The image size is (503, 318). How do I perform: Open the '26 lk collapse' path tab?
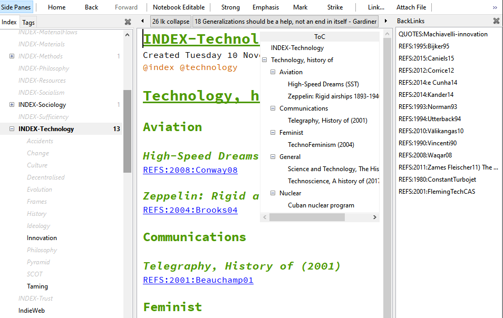point(170,22)
